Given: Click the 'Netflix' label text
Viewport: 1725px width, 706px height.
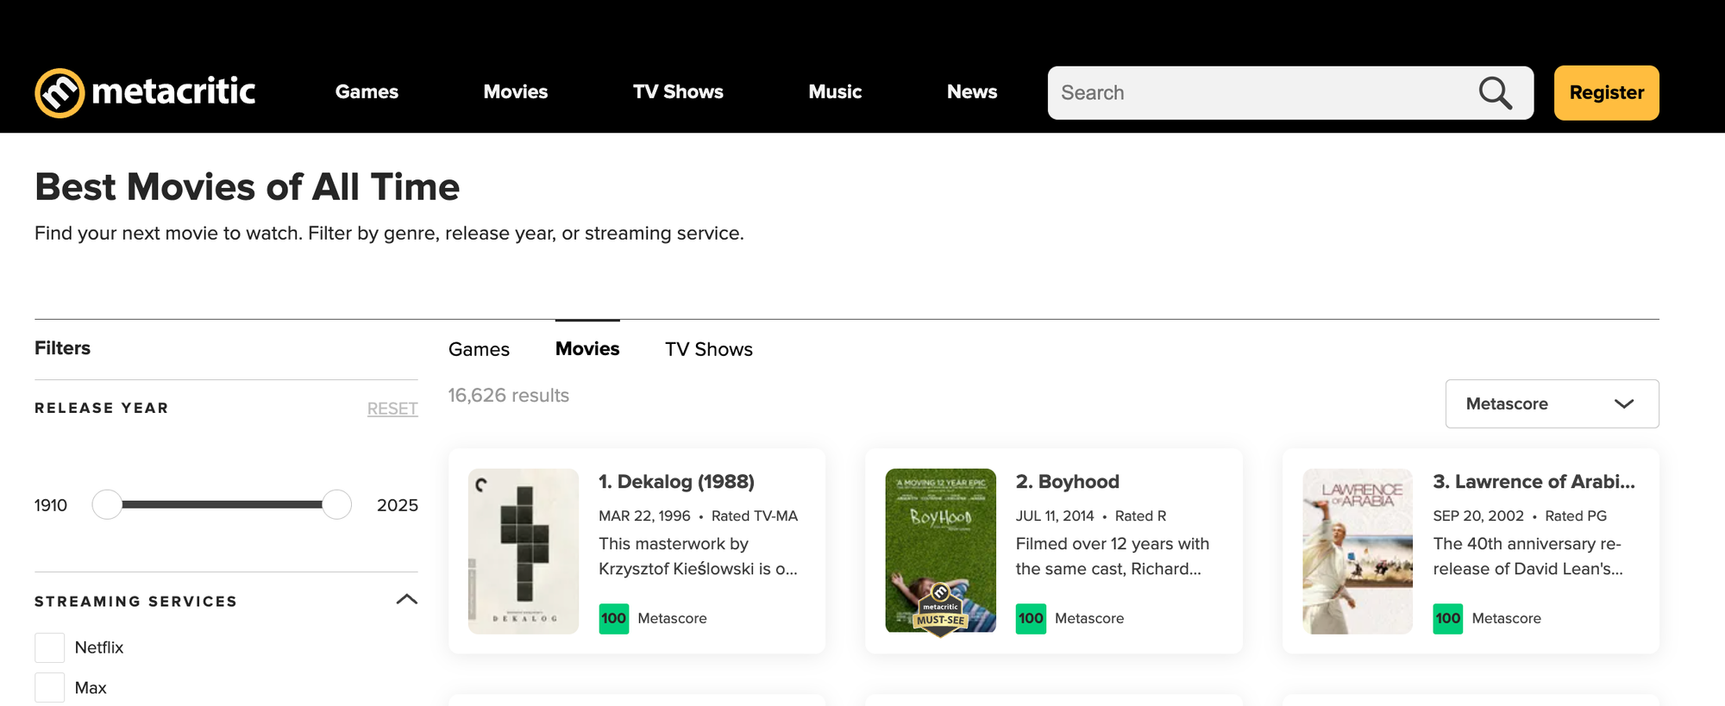Looking at the screenshot, I should click(x=99, y=647).
